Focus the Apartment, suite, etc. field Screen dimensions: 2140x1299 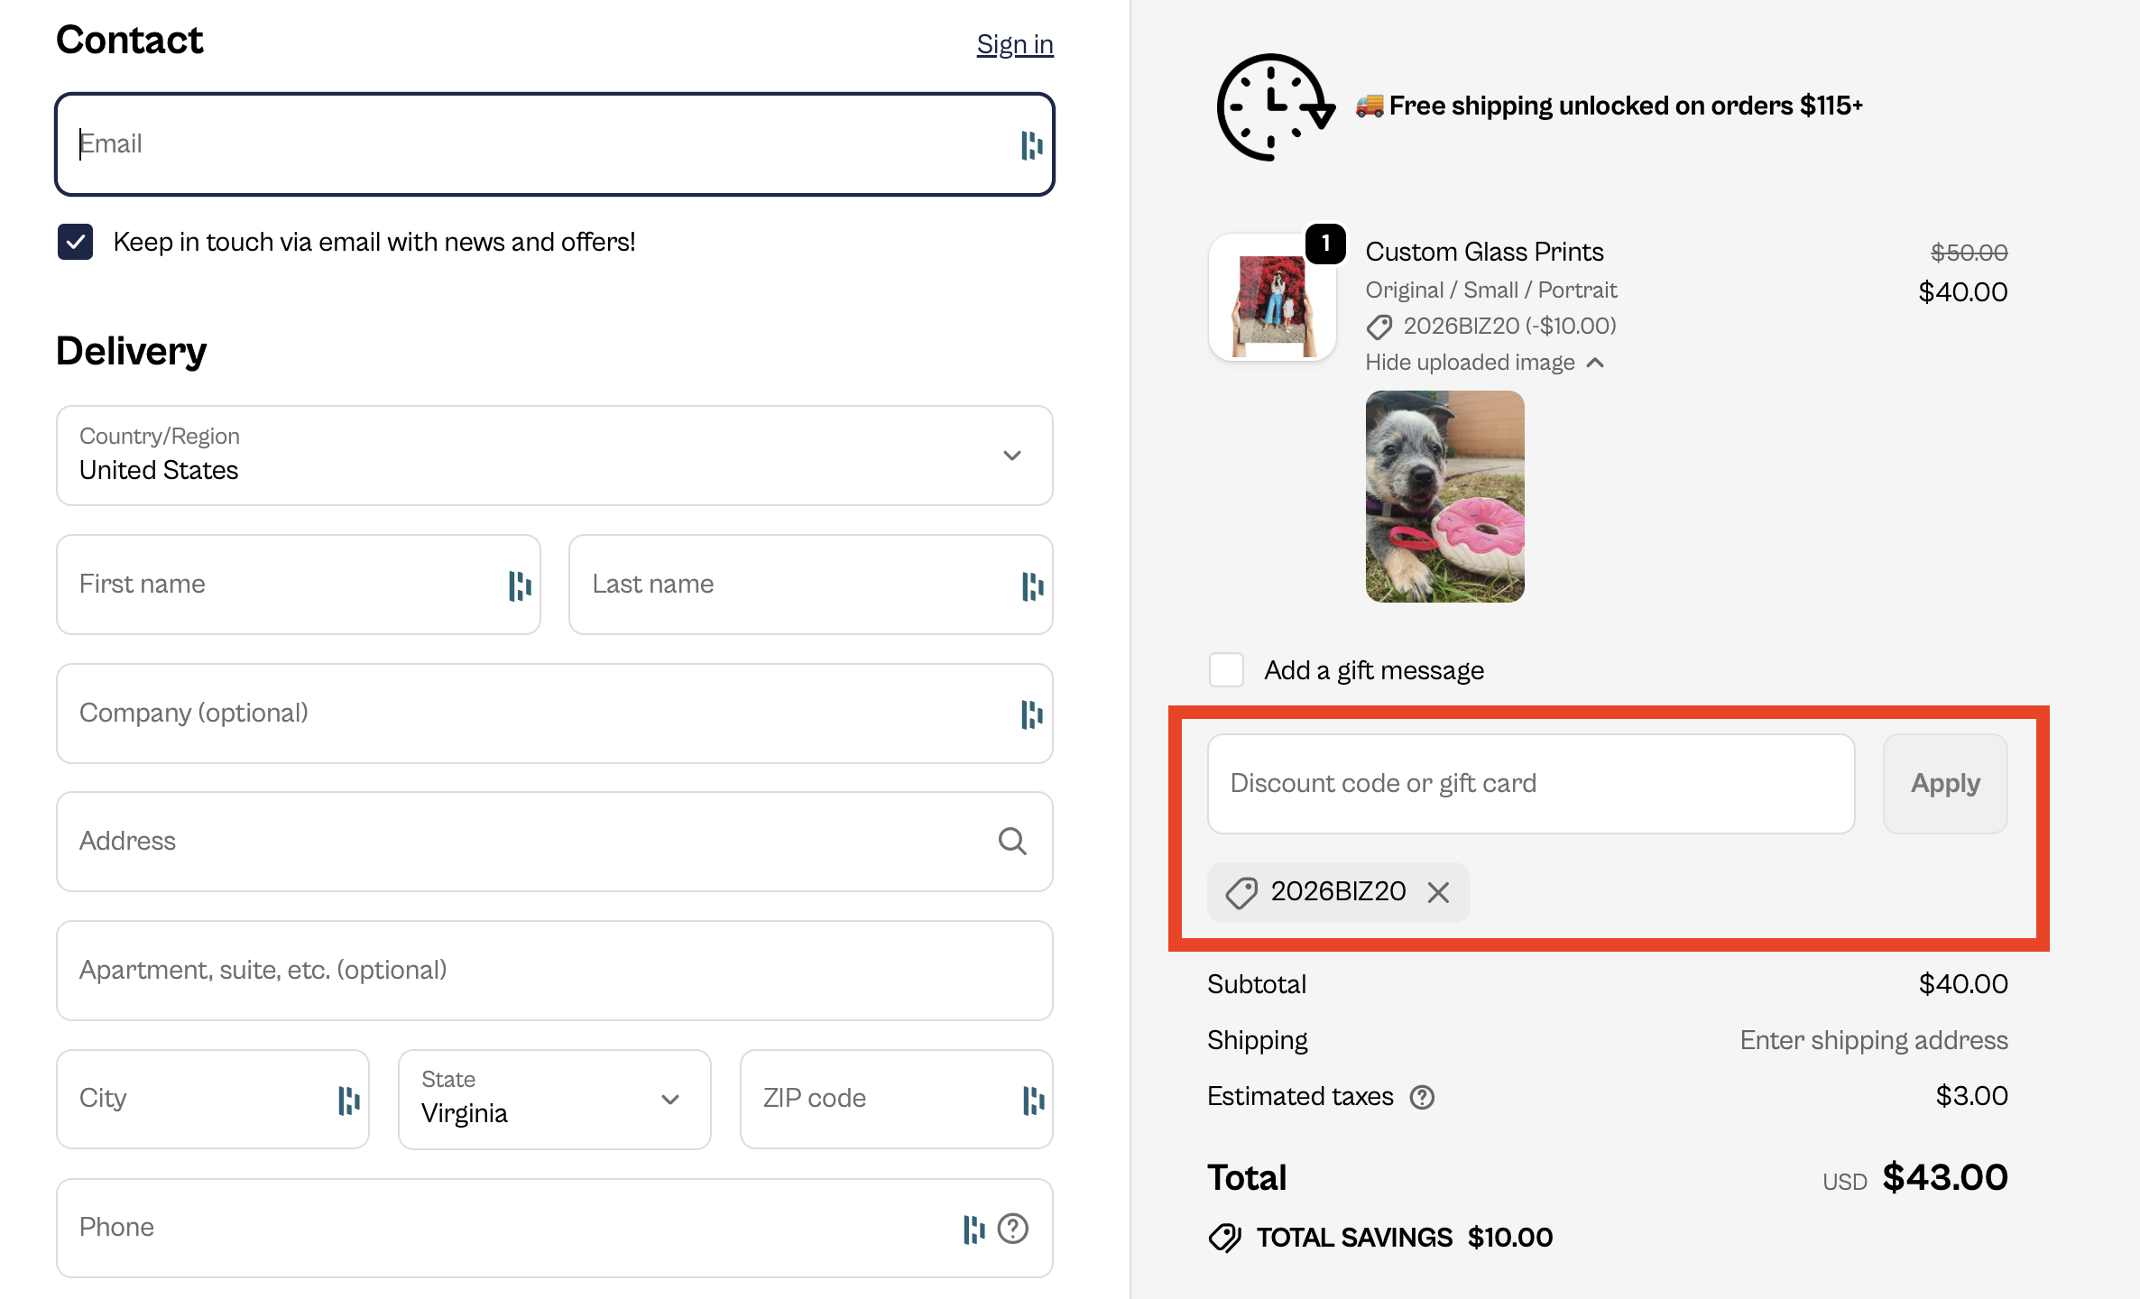554,971
